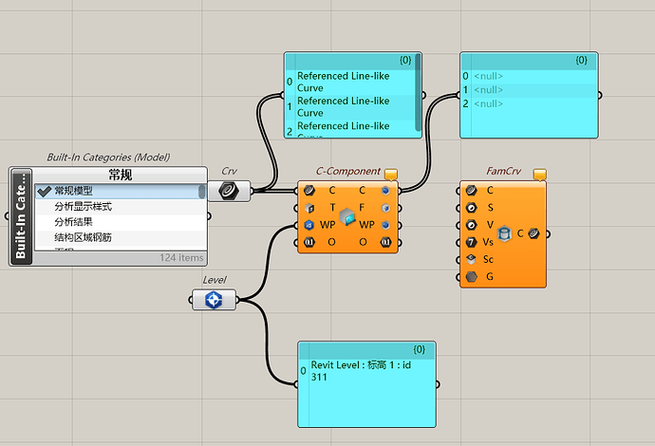Click the Built-In Categories vertical label
Viewport: 655px width, 446px height.
pyautogui.click(x=21, y=216)
